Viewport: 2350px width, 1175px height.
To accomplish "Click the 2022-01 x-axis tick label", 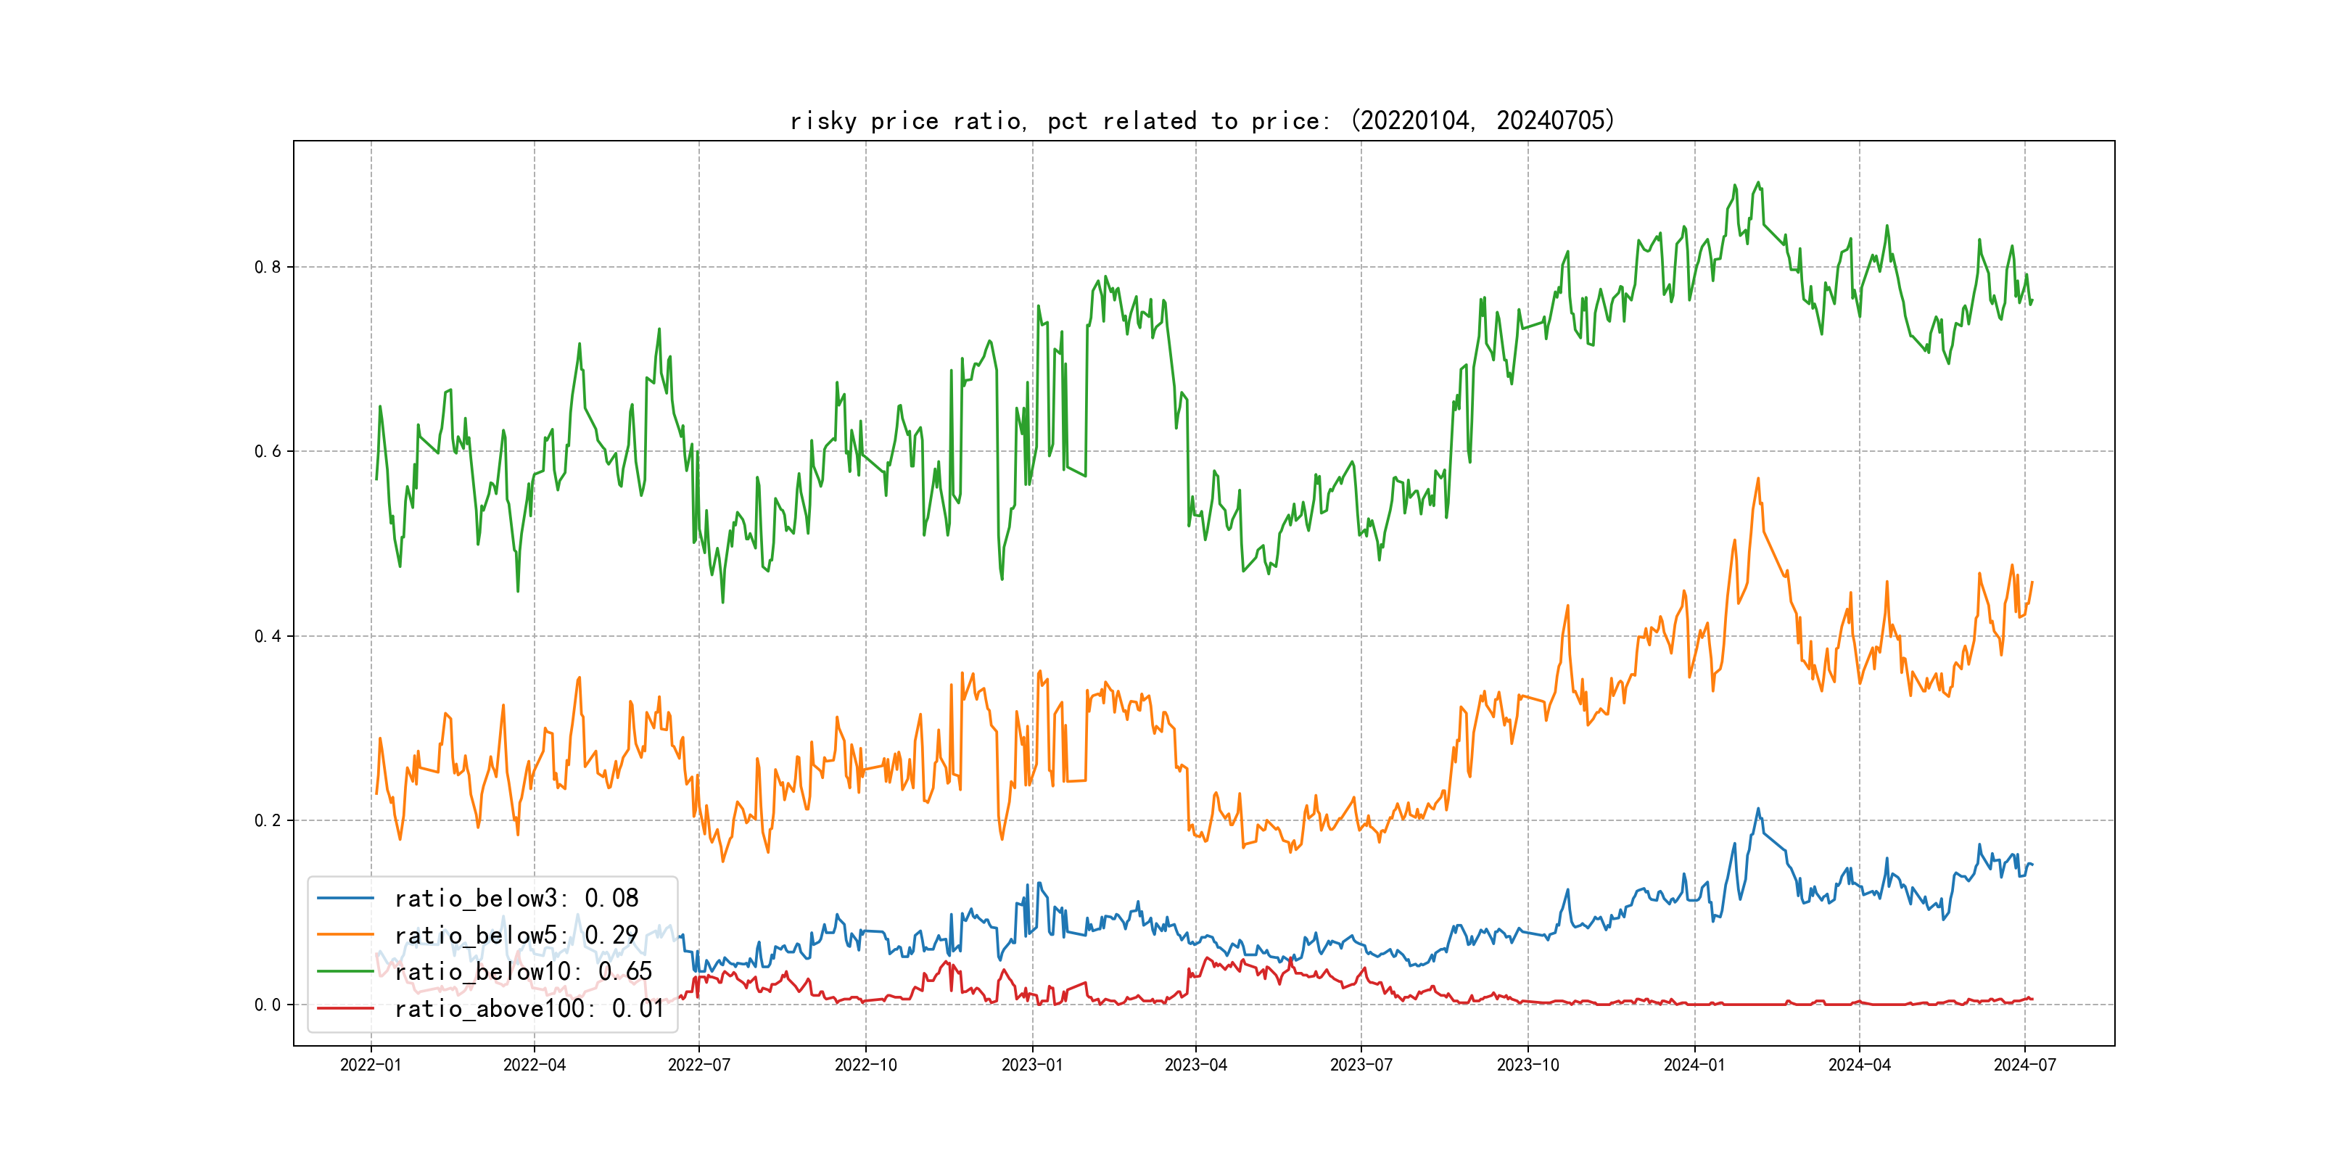I will [371, 1065].
